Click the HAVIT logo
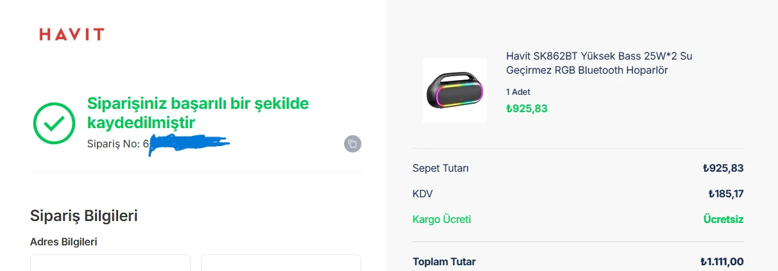Image resolution: width=778 pixels, height=271 pixels. click(71, 35)
